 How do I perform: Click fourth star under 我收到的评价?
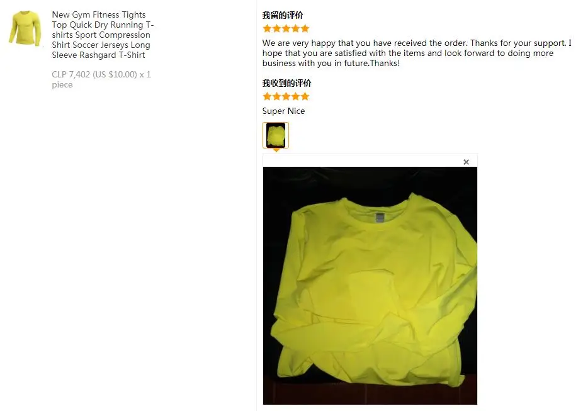pyautogui.click(x=295, y=97)
